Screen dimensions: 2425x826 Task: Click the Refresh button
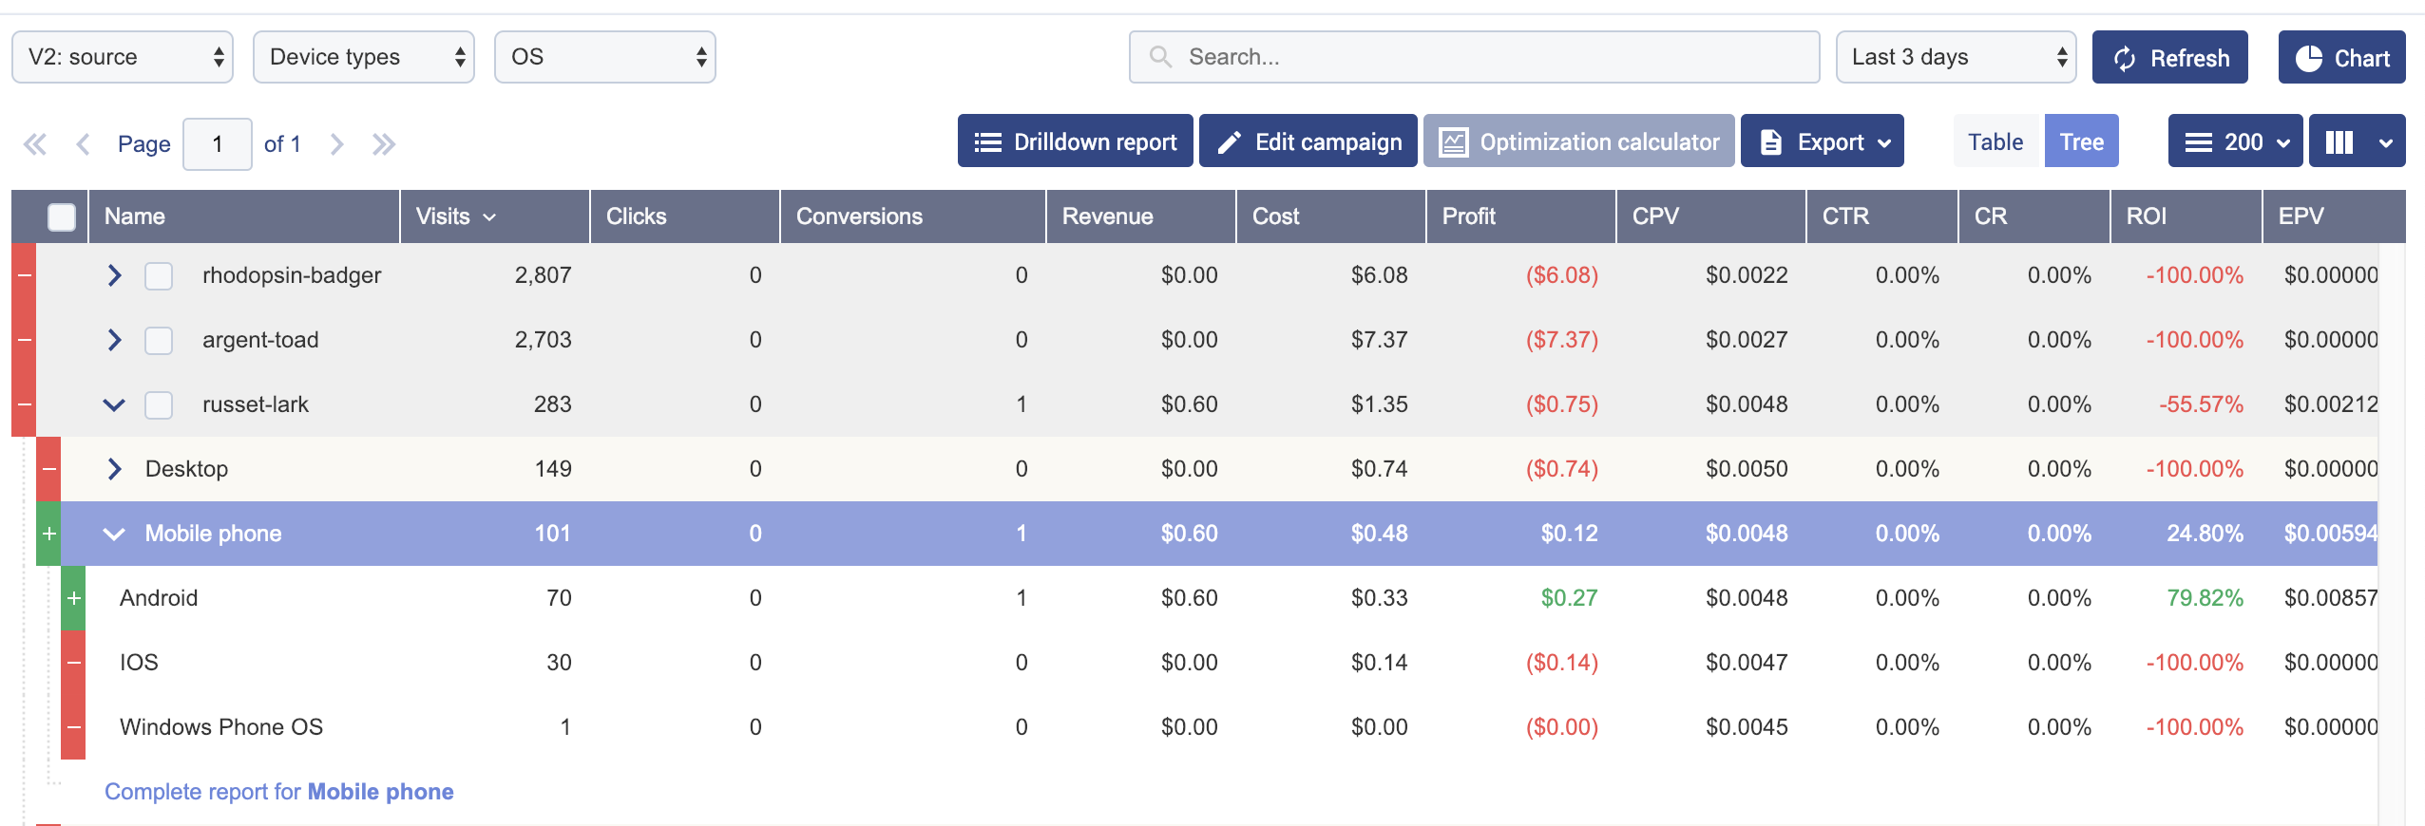2169,58
